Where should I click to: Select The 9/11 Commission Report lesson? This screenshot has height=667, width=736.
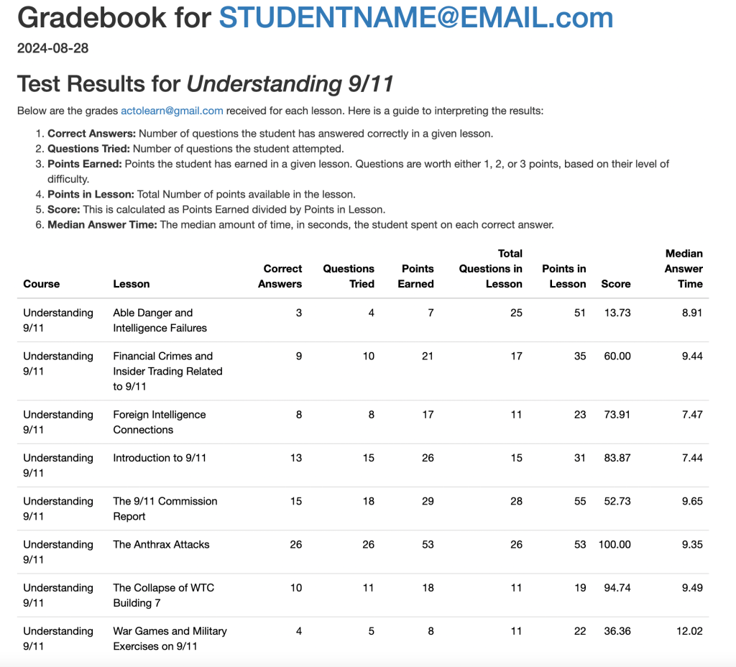pyautogui.click(x=165, y=509)
